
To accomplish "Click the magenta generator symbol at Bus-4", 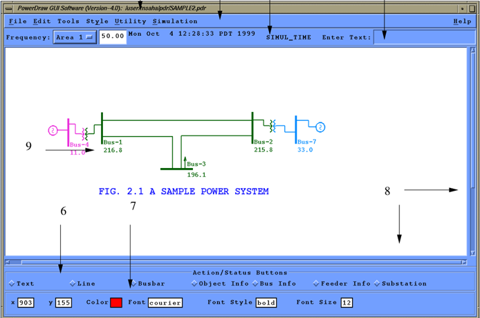I will [53, 130].
